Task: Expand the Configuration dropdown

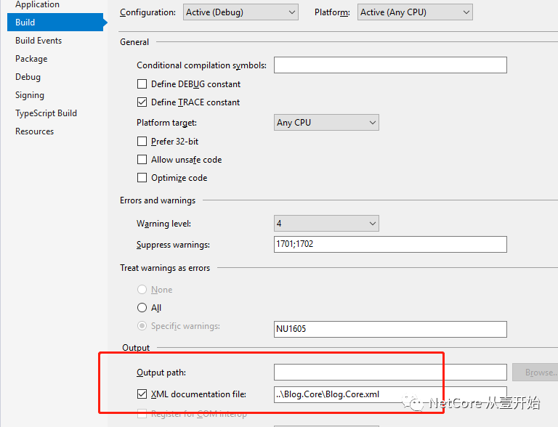Action: pyautogui.click(x=240, y=12)
